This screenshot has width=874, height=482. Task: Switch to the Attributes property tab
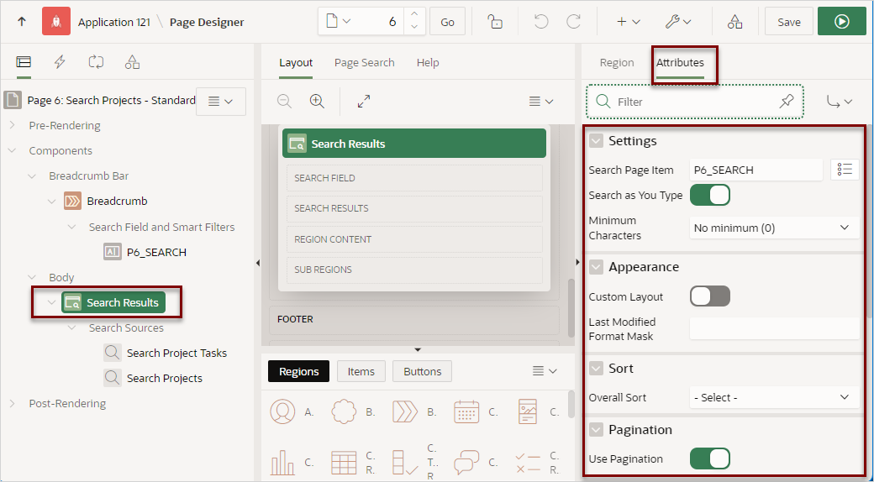point(680,62)
